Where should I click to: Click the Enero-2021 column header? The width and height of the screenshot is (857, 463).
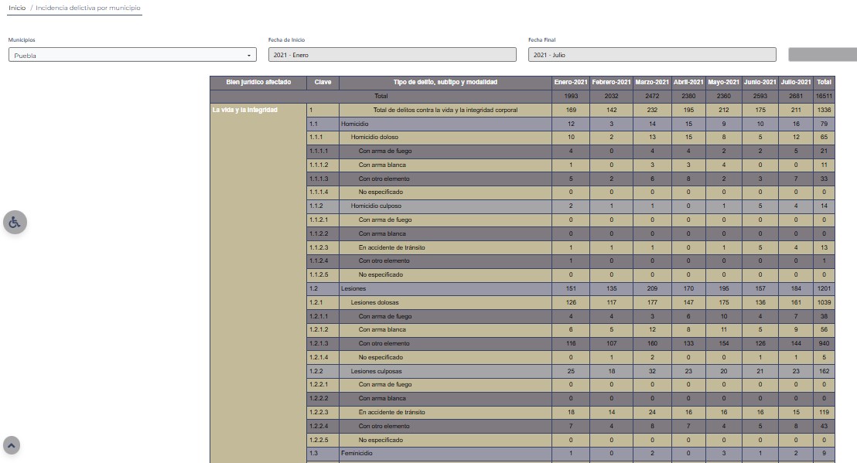coord(571,82)
